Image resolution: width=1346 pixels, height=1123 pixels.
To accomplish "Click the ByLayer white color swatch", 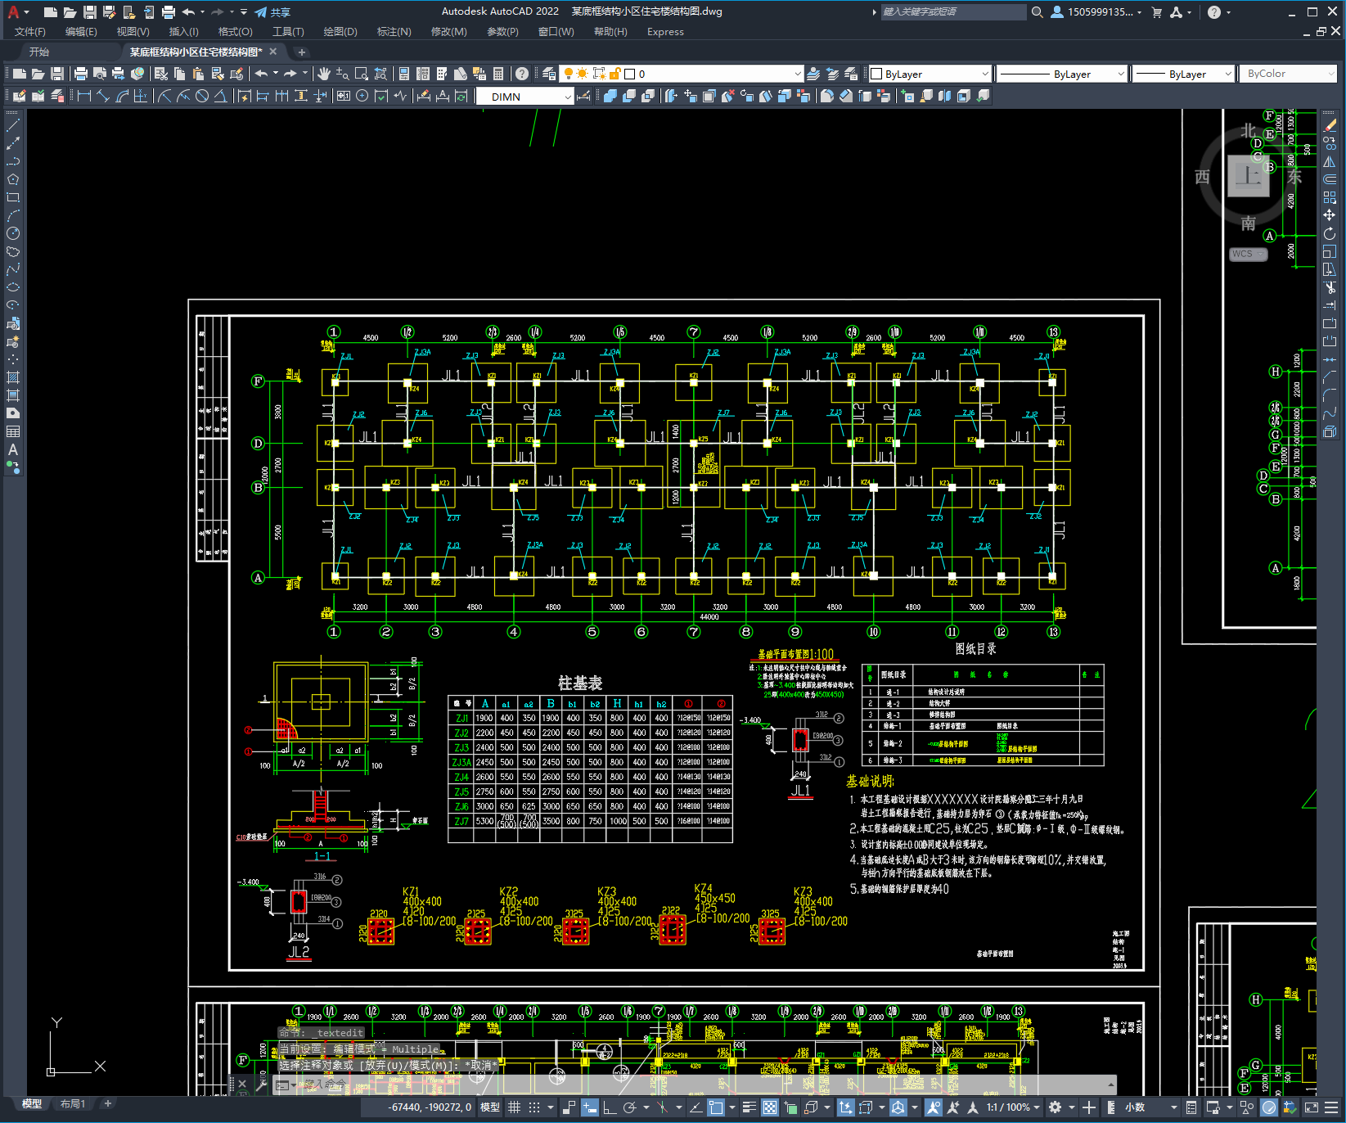I will click(x=876, y=74).
